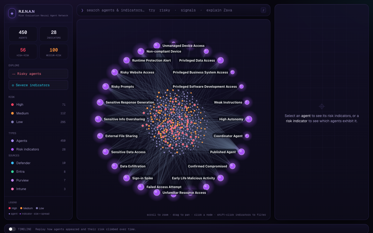Filter by Risk indicators type
The height and width of the screenshot is (233, 373).
pyautogui.click(x=38, y=149)
